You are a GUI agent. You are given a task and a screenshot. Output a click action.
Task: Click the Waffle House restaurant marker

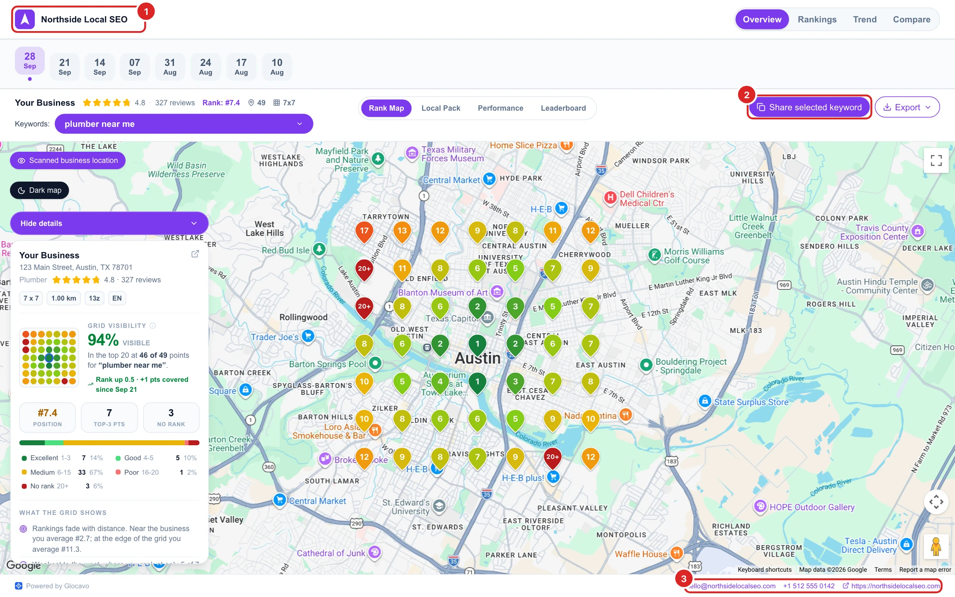(x=676, y=553)
